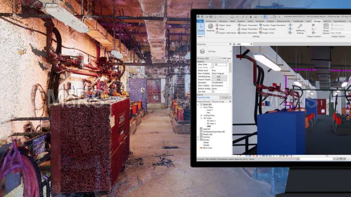Select Schedules/Quantities (all) in browser
This screenshot has height=197, width=351.
pyautogui.click(x=214, y=132)
